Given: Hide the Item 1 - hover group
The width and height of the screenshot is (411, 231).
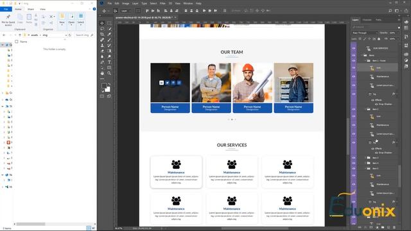Looking at the screenshot, I should click(x=354, y=61).
